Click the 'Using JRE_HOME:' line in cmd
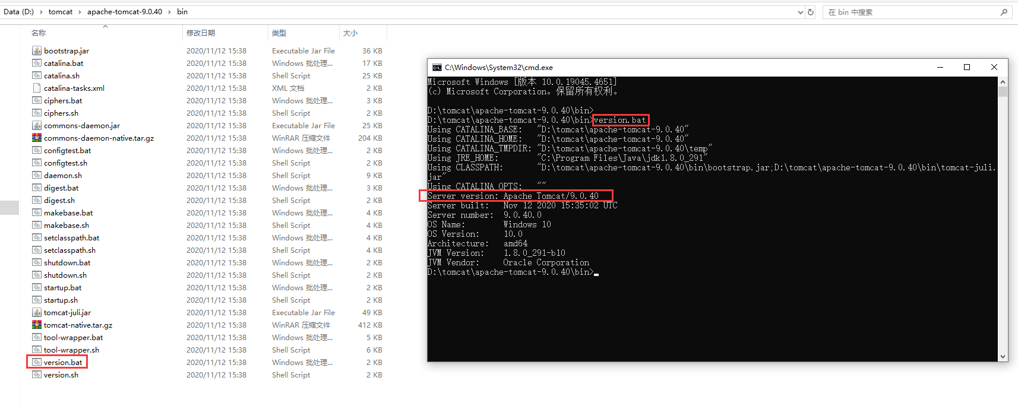Screen dimensions: 1018x406 568,158
